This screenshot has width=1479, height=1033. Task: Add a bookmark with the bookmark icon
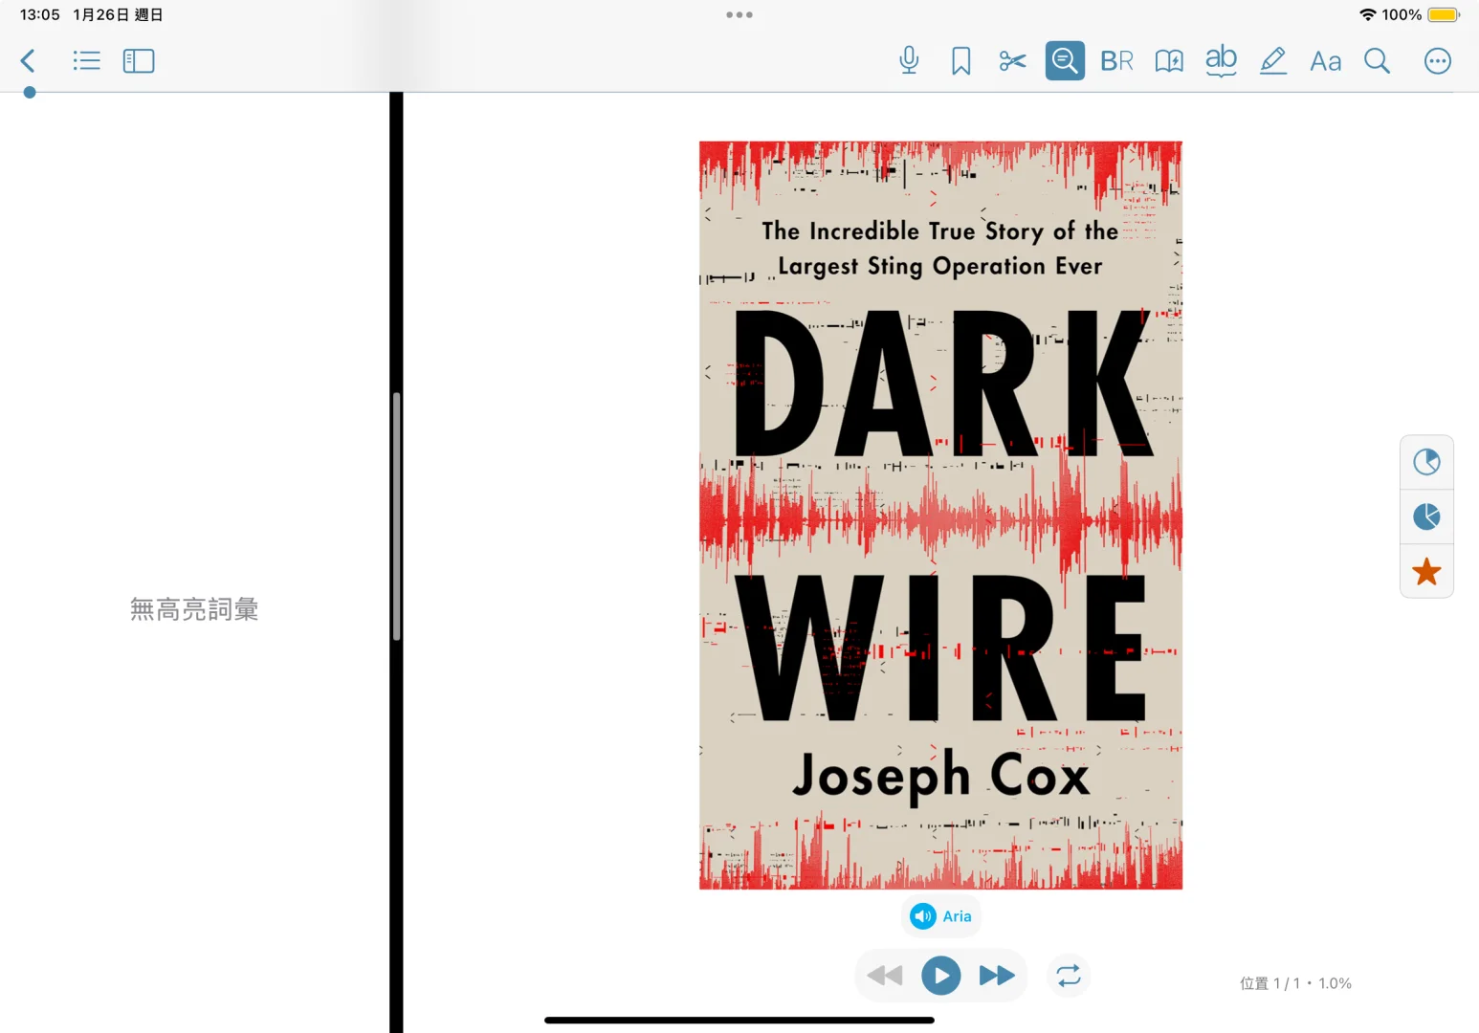960,61
